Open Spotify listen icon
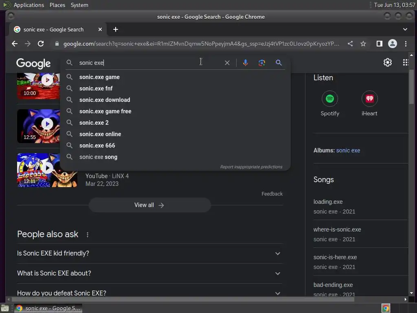The width and height of the screenshot is (417, 313). (x=330, y=99)
